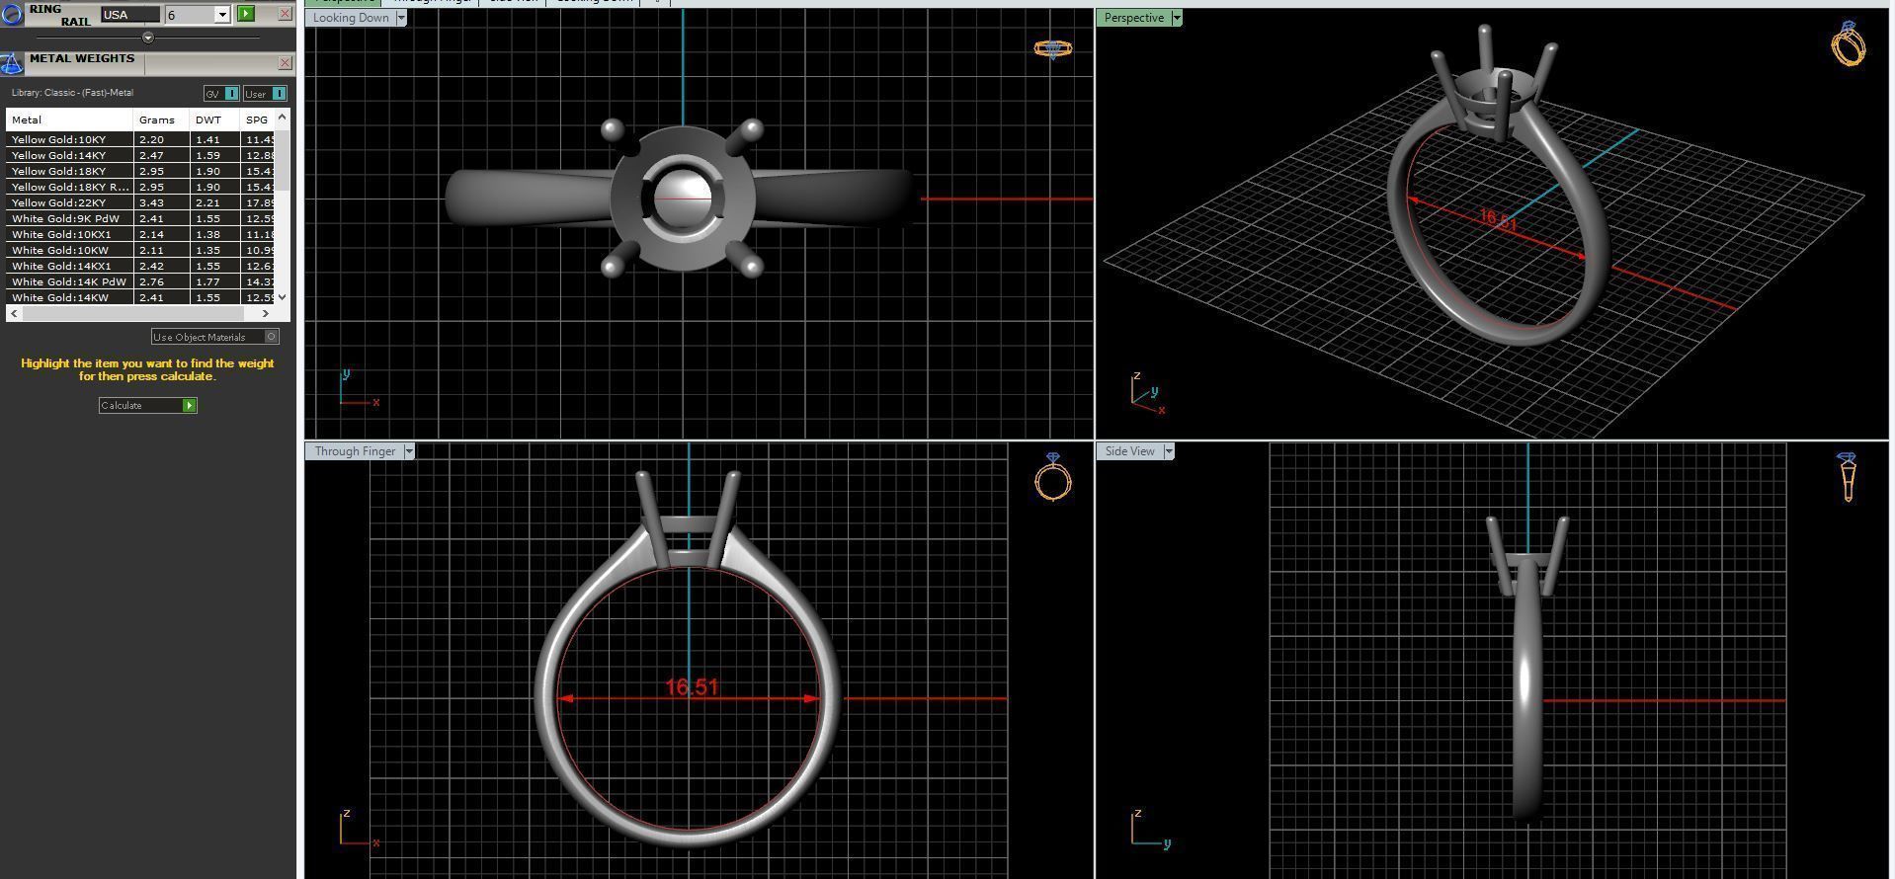Click the vertical scrollbar thumb of metal list
The width and height of the screenshot is (1895, 879).
[283, 158]
